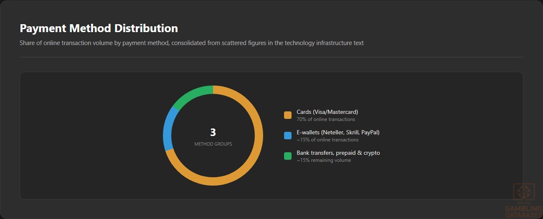Click the 70% of online transactions text
The height and width of the screenshot is (219, 543).
[326, 119]
